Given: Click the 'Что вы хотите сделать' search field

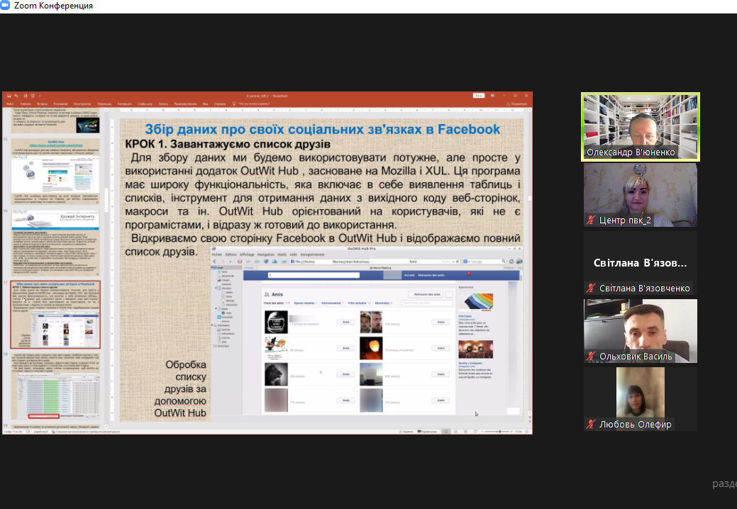Looking at the screenshot, I should tap(254, 104).
